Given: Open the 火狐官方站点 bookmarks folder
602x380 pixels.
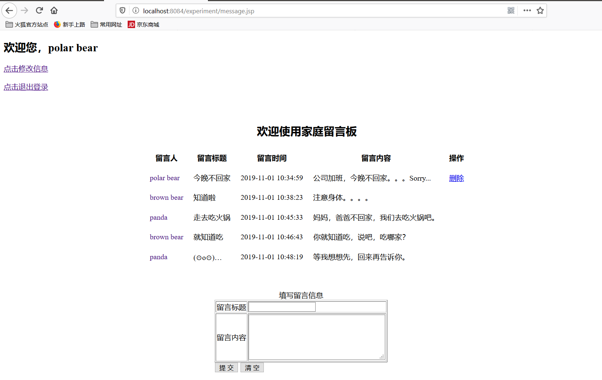Looking at the screenshot, I should tap(26, 24).
